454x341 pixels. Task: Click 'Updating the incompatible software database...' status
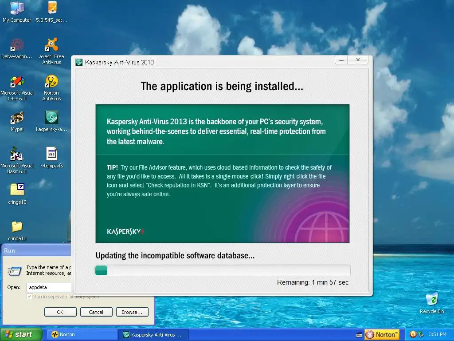pos(175,256)
